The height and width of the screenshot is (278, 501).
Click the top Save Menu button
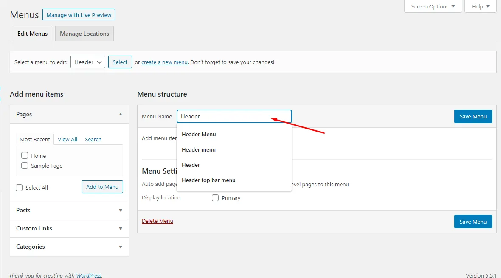pos(473,116)
